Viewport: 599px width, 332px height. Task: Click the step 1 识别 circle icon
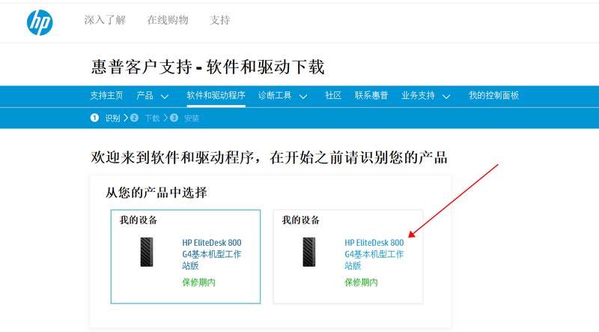point(95,118)
